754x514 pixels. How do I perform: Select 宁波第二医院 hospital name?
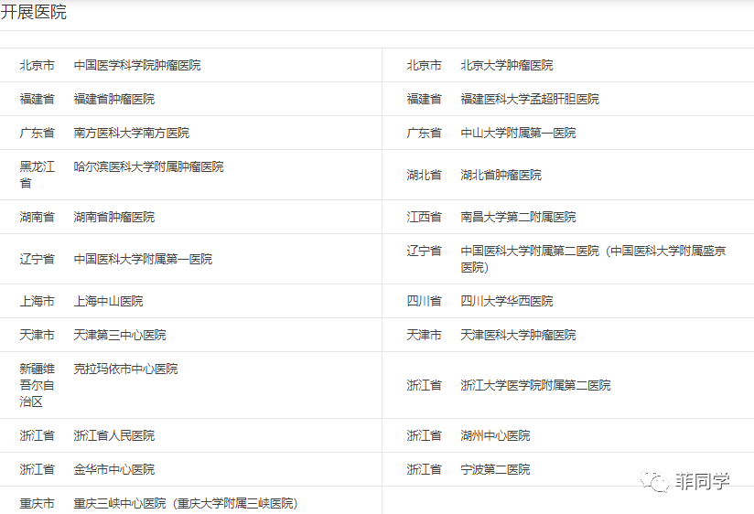[495, 469]
